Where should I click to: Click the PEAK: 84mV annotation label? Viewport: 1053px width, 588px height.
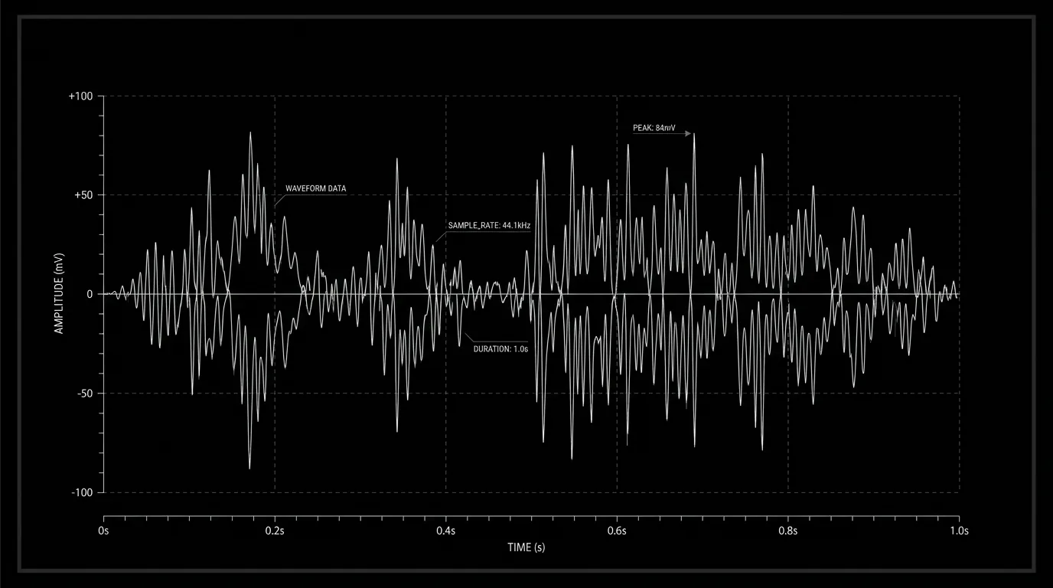(x=654, y=128)
